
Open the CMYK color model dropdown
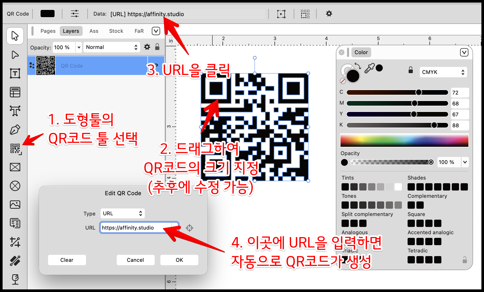[443, 72]
